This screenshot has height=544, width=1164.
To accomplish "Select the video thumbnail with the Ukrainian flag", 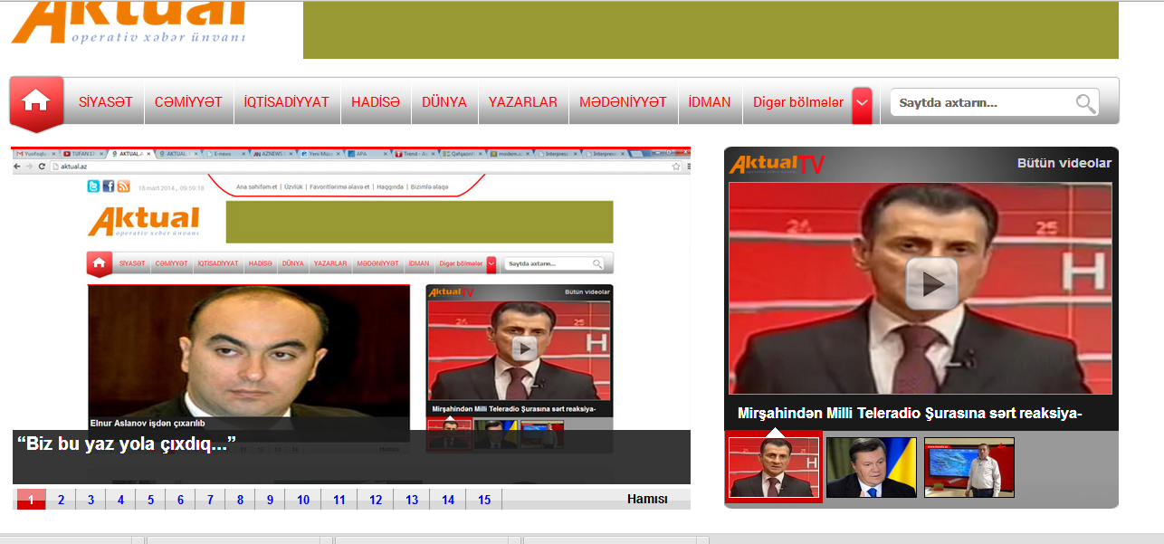I will click(x=871, y=467).
